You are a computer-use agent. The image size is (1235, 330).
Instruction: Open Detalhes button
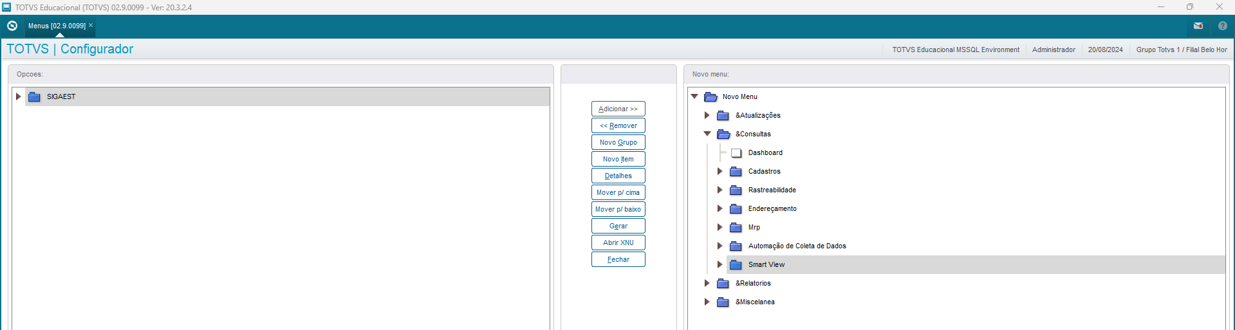point(618,176)
